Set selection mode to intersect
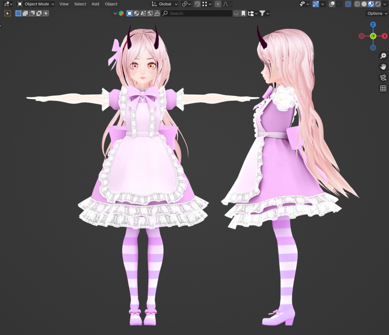This screenshot has width=389, height=335. pos(46,13)
